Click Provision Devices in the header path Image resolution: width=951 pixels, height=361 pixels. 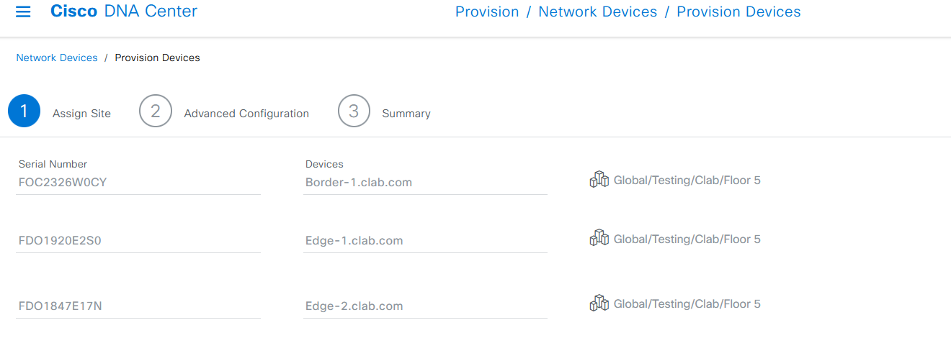point(738,12)
